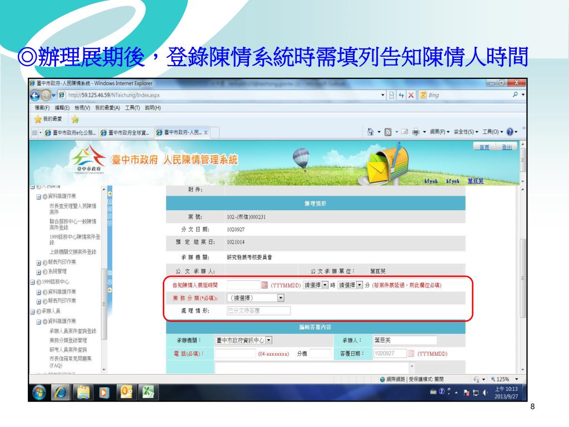The width and height of the screenshot is (569, 427).
Task: Collapse the 1999話務中心 tree node
Action: (33, 282)
